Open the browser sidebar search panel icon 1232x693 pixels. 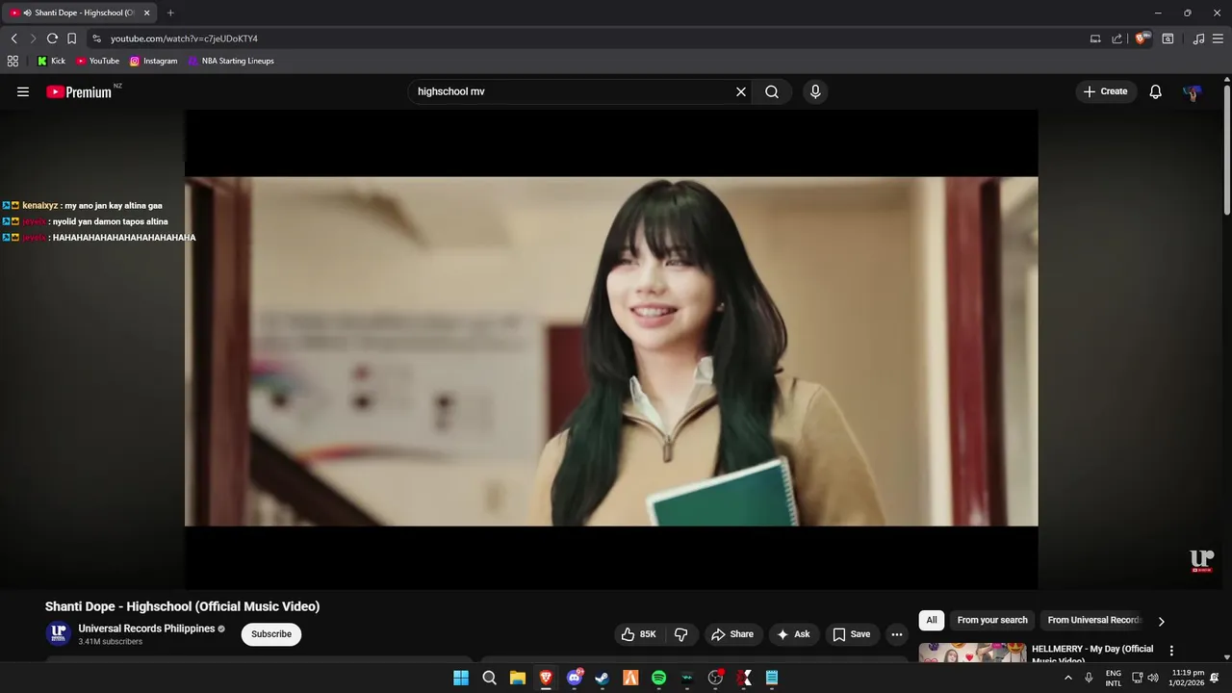click(1168, 38)
